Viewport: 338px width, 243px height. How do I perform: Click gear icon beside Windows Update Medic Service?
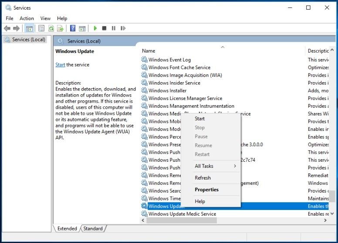144,214
